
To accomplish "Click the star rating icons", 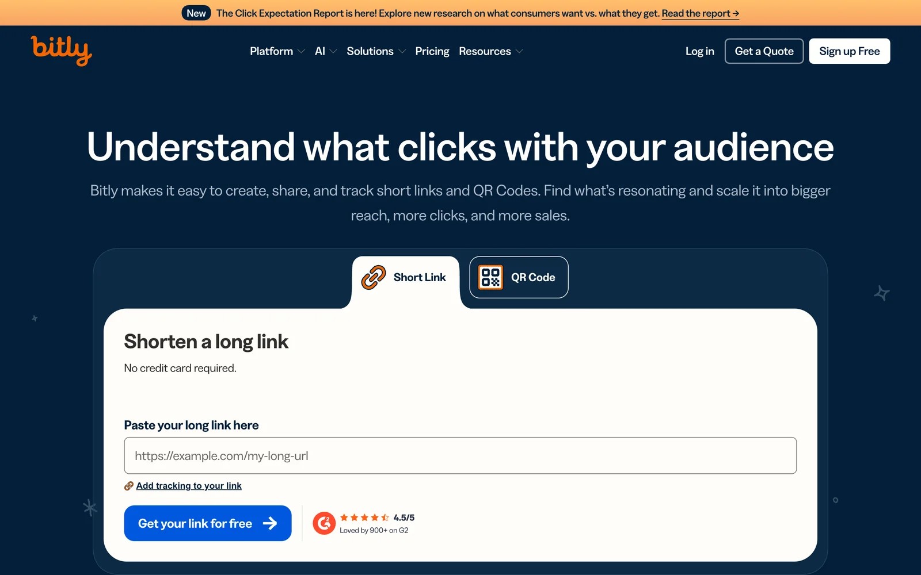I will (x=364, y=517).
